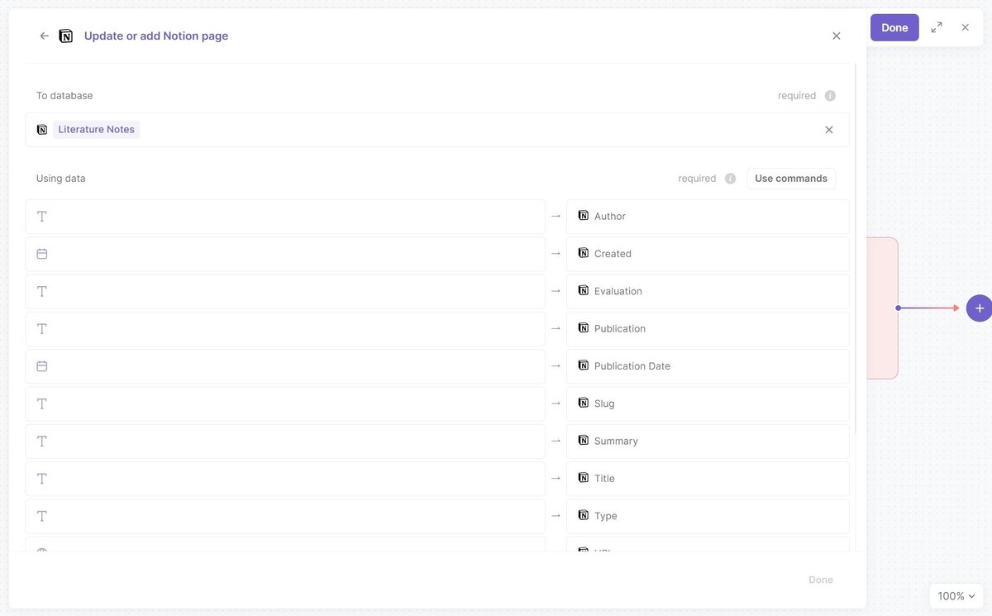Click the Notion icon beside Slug
Screen dimensions: 992x616
pos(584,404)
